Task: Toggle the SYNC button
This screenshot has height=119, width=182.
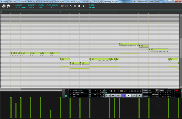Action: 145,97
